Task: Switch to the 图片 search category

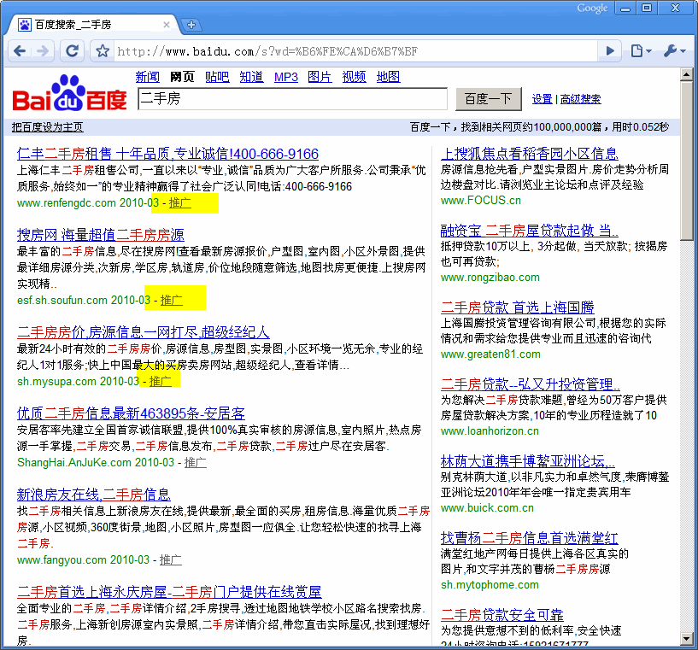Action: [x=320, y=77]
